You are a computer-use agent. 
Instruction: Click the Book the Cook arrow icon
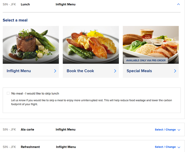(115, 71)
